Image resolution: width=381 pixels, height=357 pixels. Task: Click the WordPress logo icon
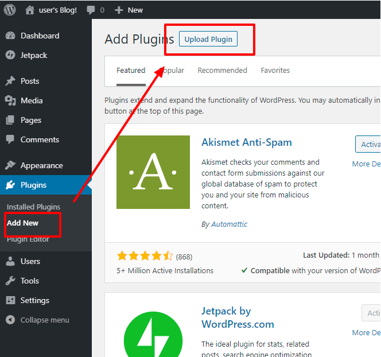coord(10,10)
